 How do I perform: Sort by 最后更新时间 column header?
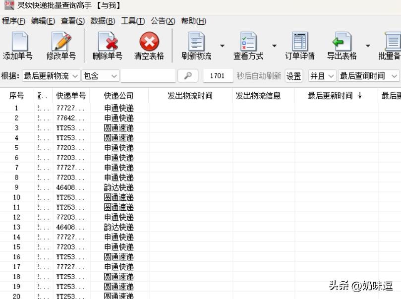[x=335, y=96]
